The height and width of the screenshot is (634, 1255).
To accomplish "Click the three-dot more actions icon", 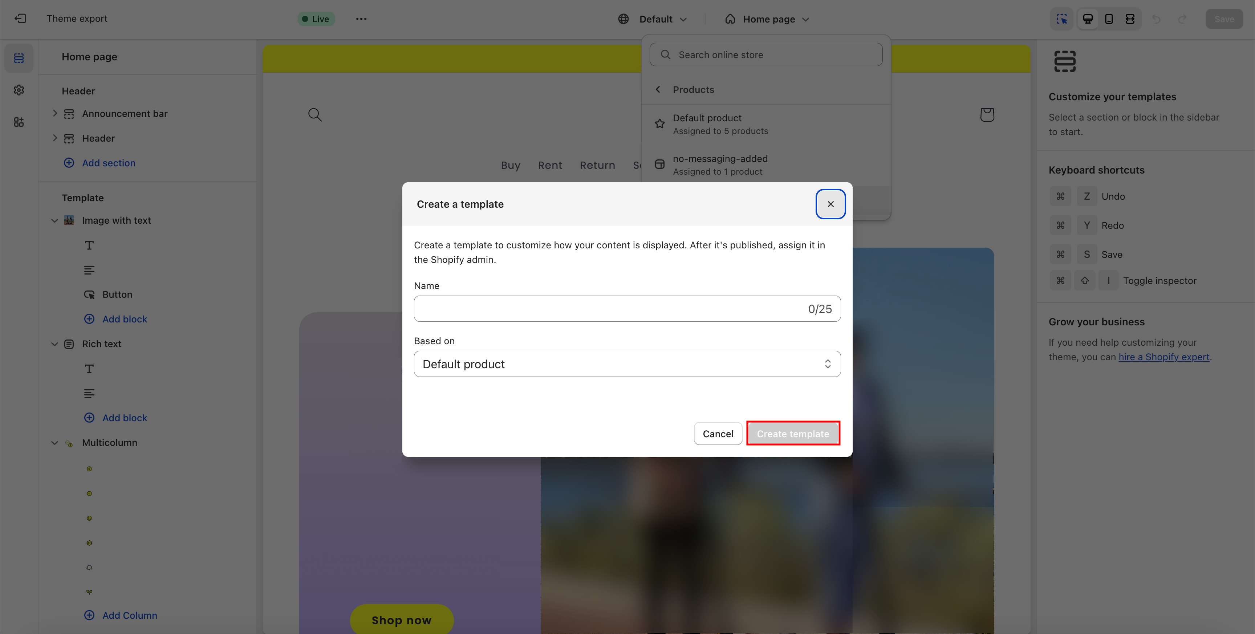I will (361, 19).
